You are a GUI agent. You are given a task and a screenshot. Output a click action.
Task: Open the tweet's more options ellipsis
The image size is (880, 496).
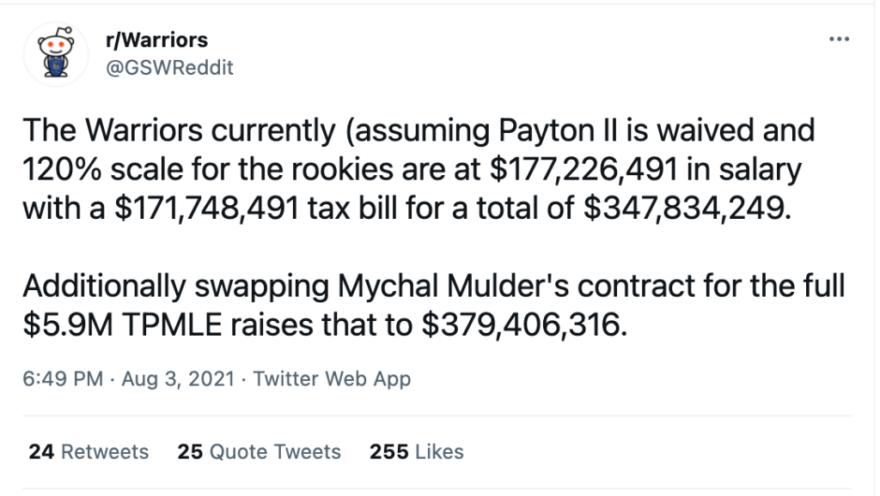837,40
